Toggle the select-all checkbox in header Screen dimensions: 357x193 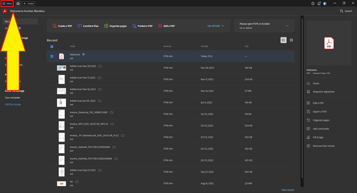click(x=52, y=46)
